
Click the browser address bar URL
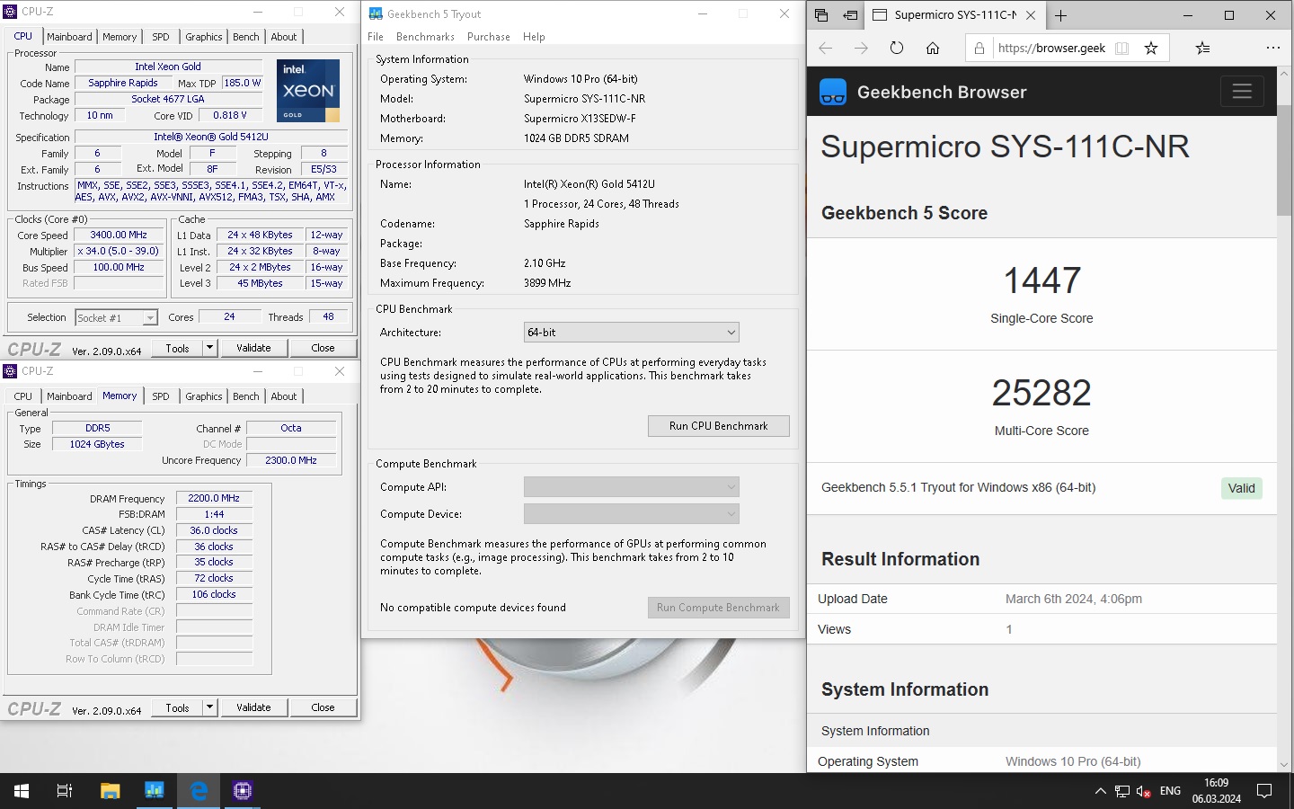[1051, 49]
